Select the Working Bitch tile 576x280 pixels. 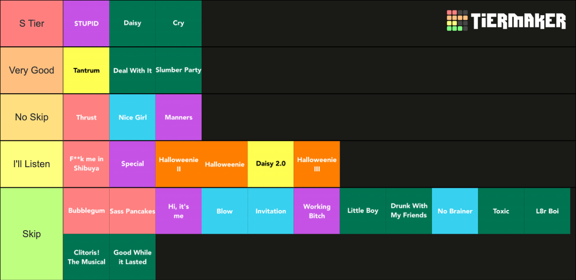pyautogui.click(x=317, y=211)
